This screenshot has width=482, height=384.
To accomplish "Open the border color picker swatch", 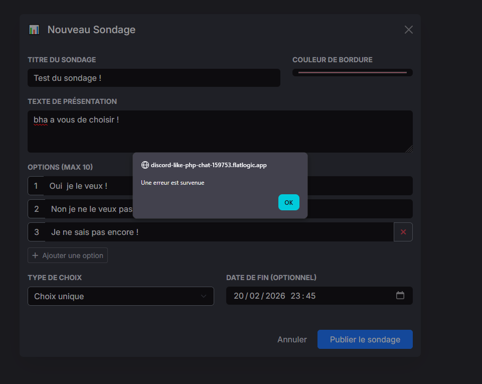I will 352,73.
